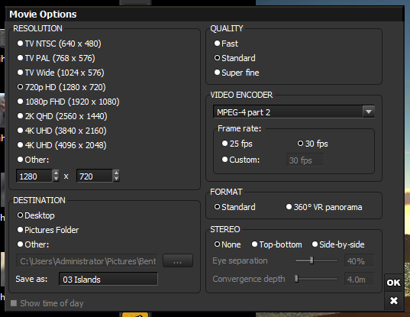Cancel dialog with the X button
This screenshot has width=410, height=317.
click(393, 301)
